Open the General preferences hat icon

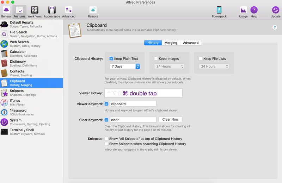pos(6,10)
